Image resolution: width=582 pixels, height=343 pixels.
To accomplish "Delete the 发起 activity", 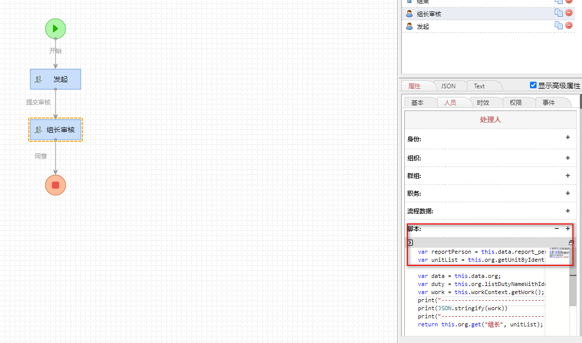I will point(569,25).
